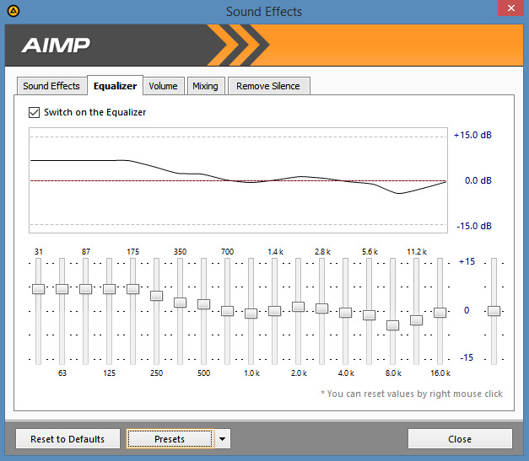This screenshot has height=461, width=529.
Task: Click Reset to Defaults button
Action: click(x=67, y=439)
